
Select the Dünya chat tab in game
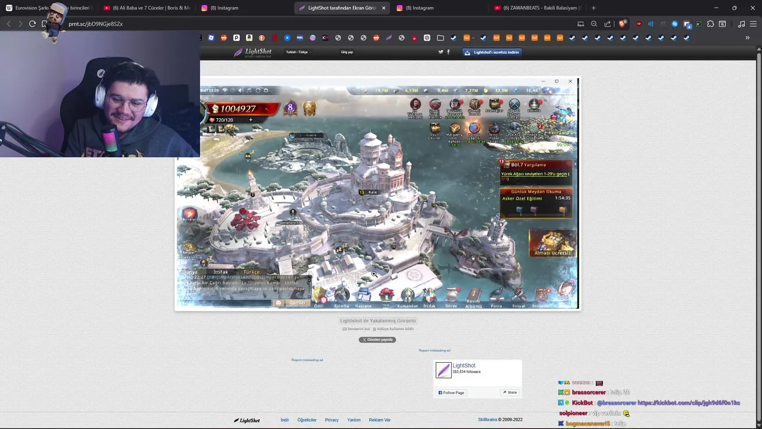point(189,272)
